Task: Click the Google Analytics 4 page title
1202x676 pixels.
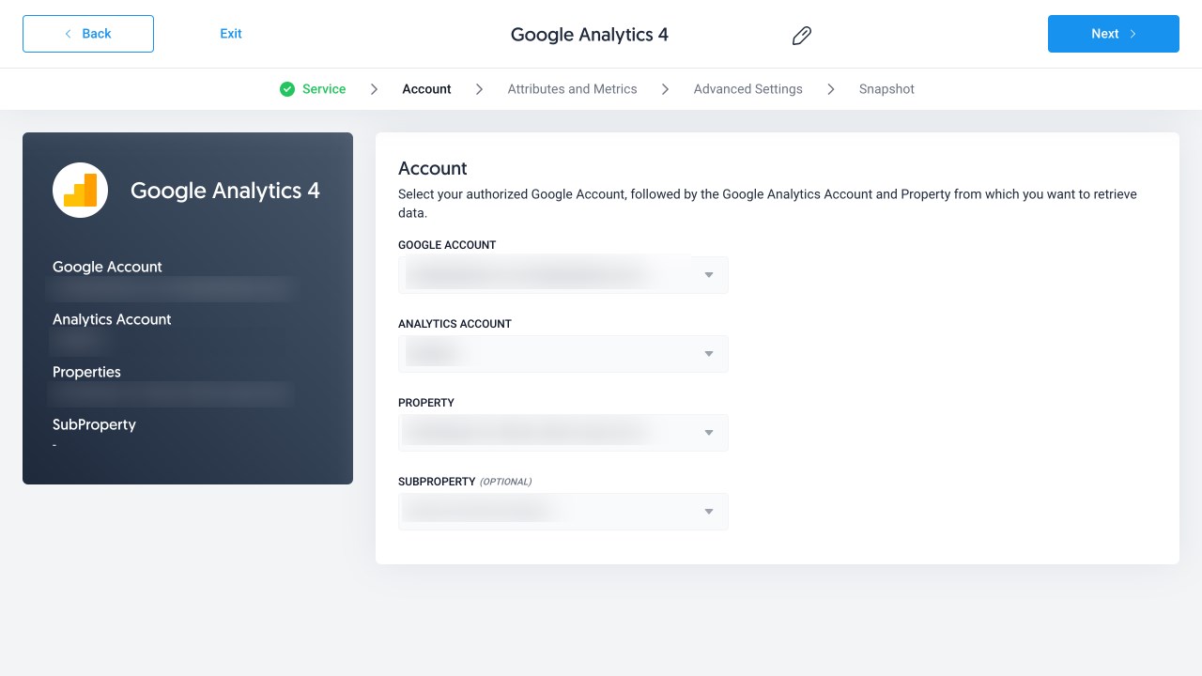Action: [x=590, y=35]
